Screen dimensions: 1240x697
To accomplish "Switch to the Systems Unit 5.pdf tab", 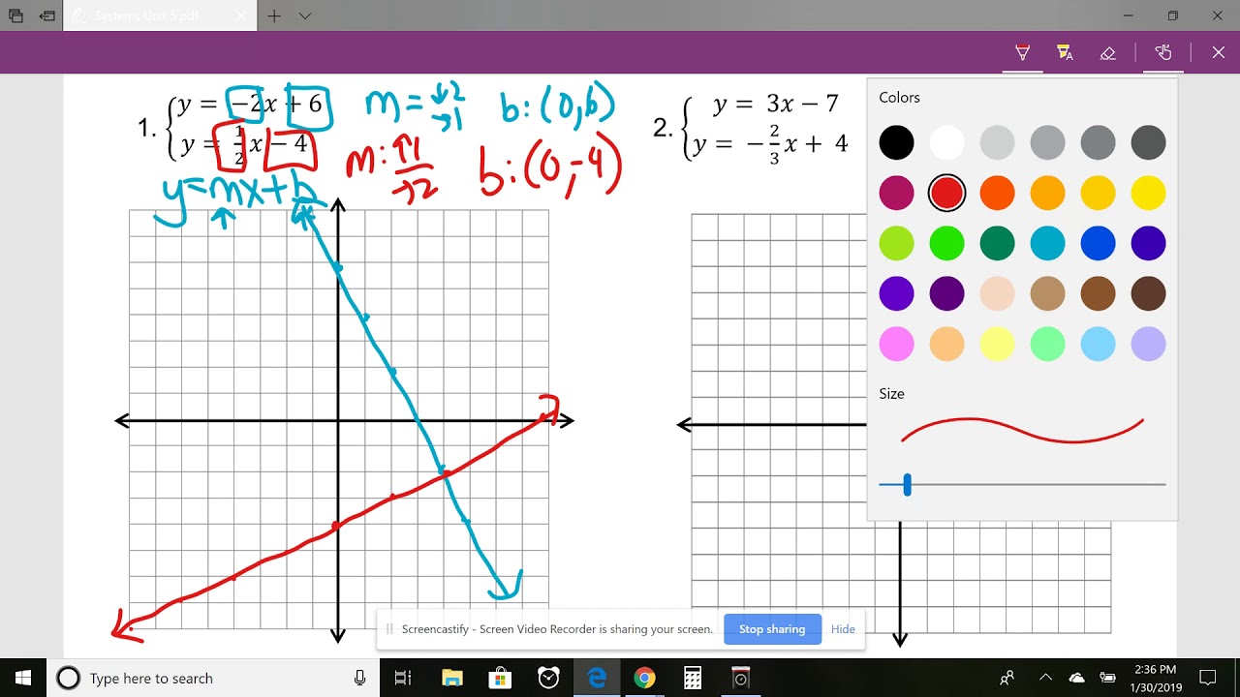I will click(160, 15).
